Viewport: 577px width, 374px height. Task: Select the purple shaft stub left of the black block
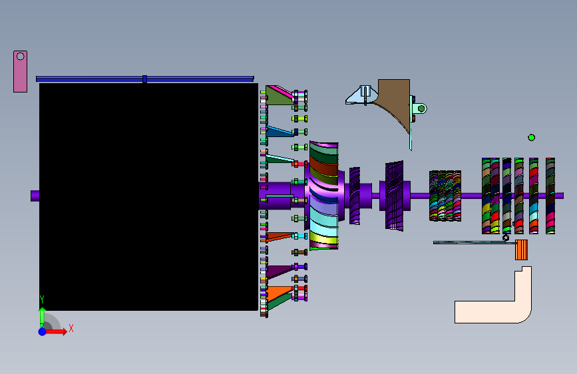click(x=35, y=196)
